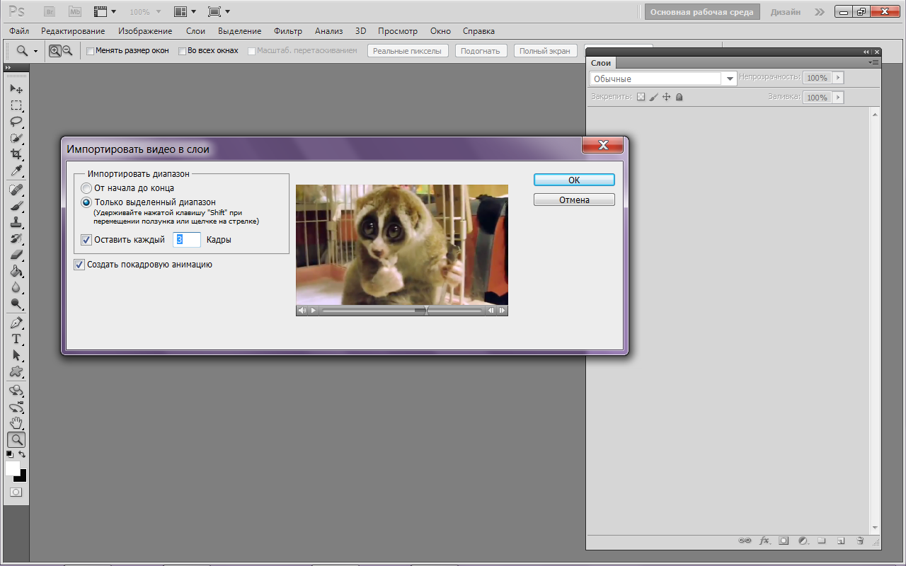Open the Фильтр menu
This screenshot has width=906, height=566.
tap(287, 31)
